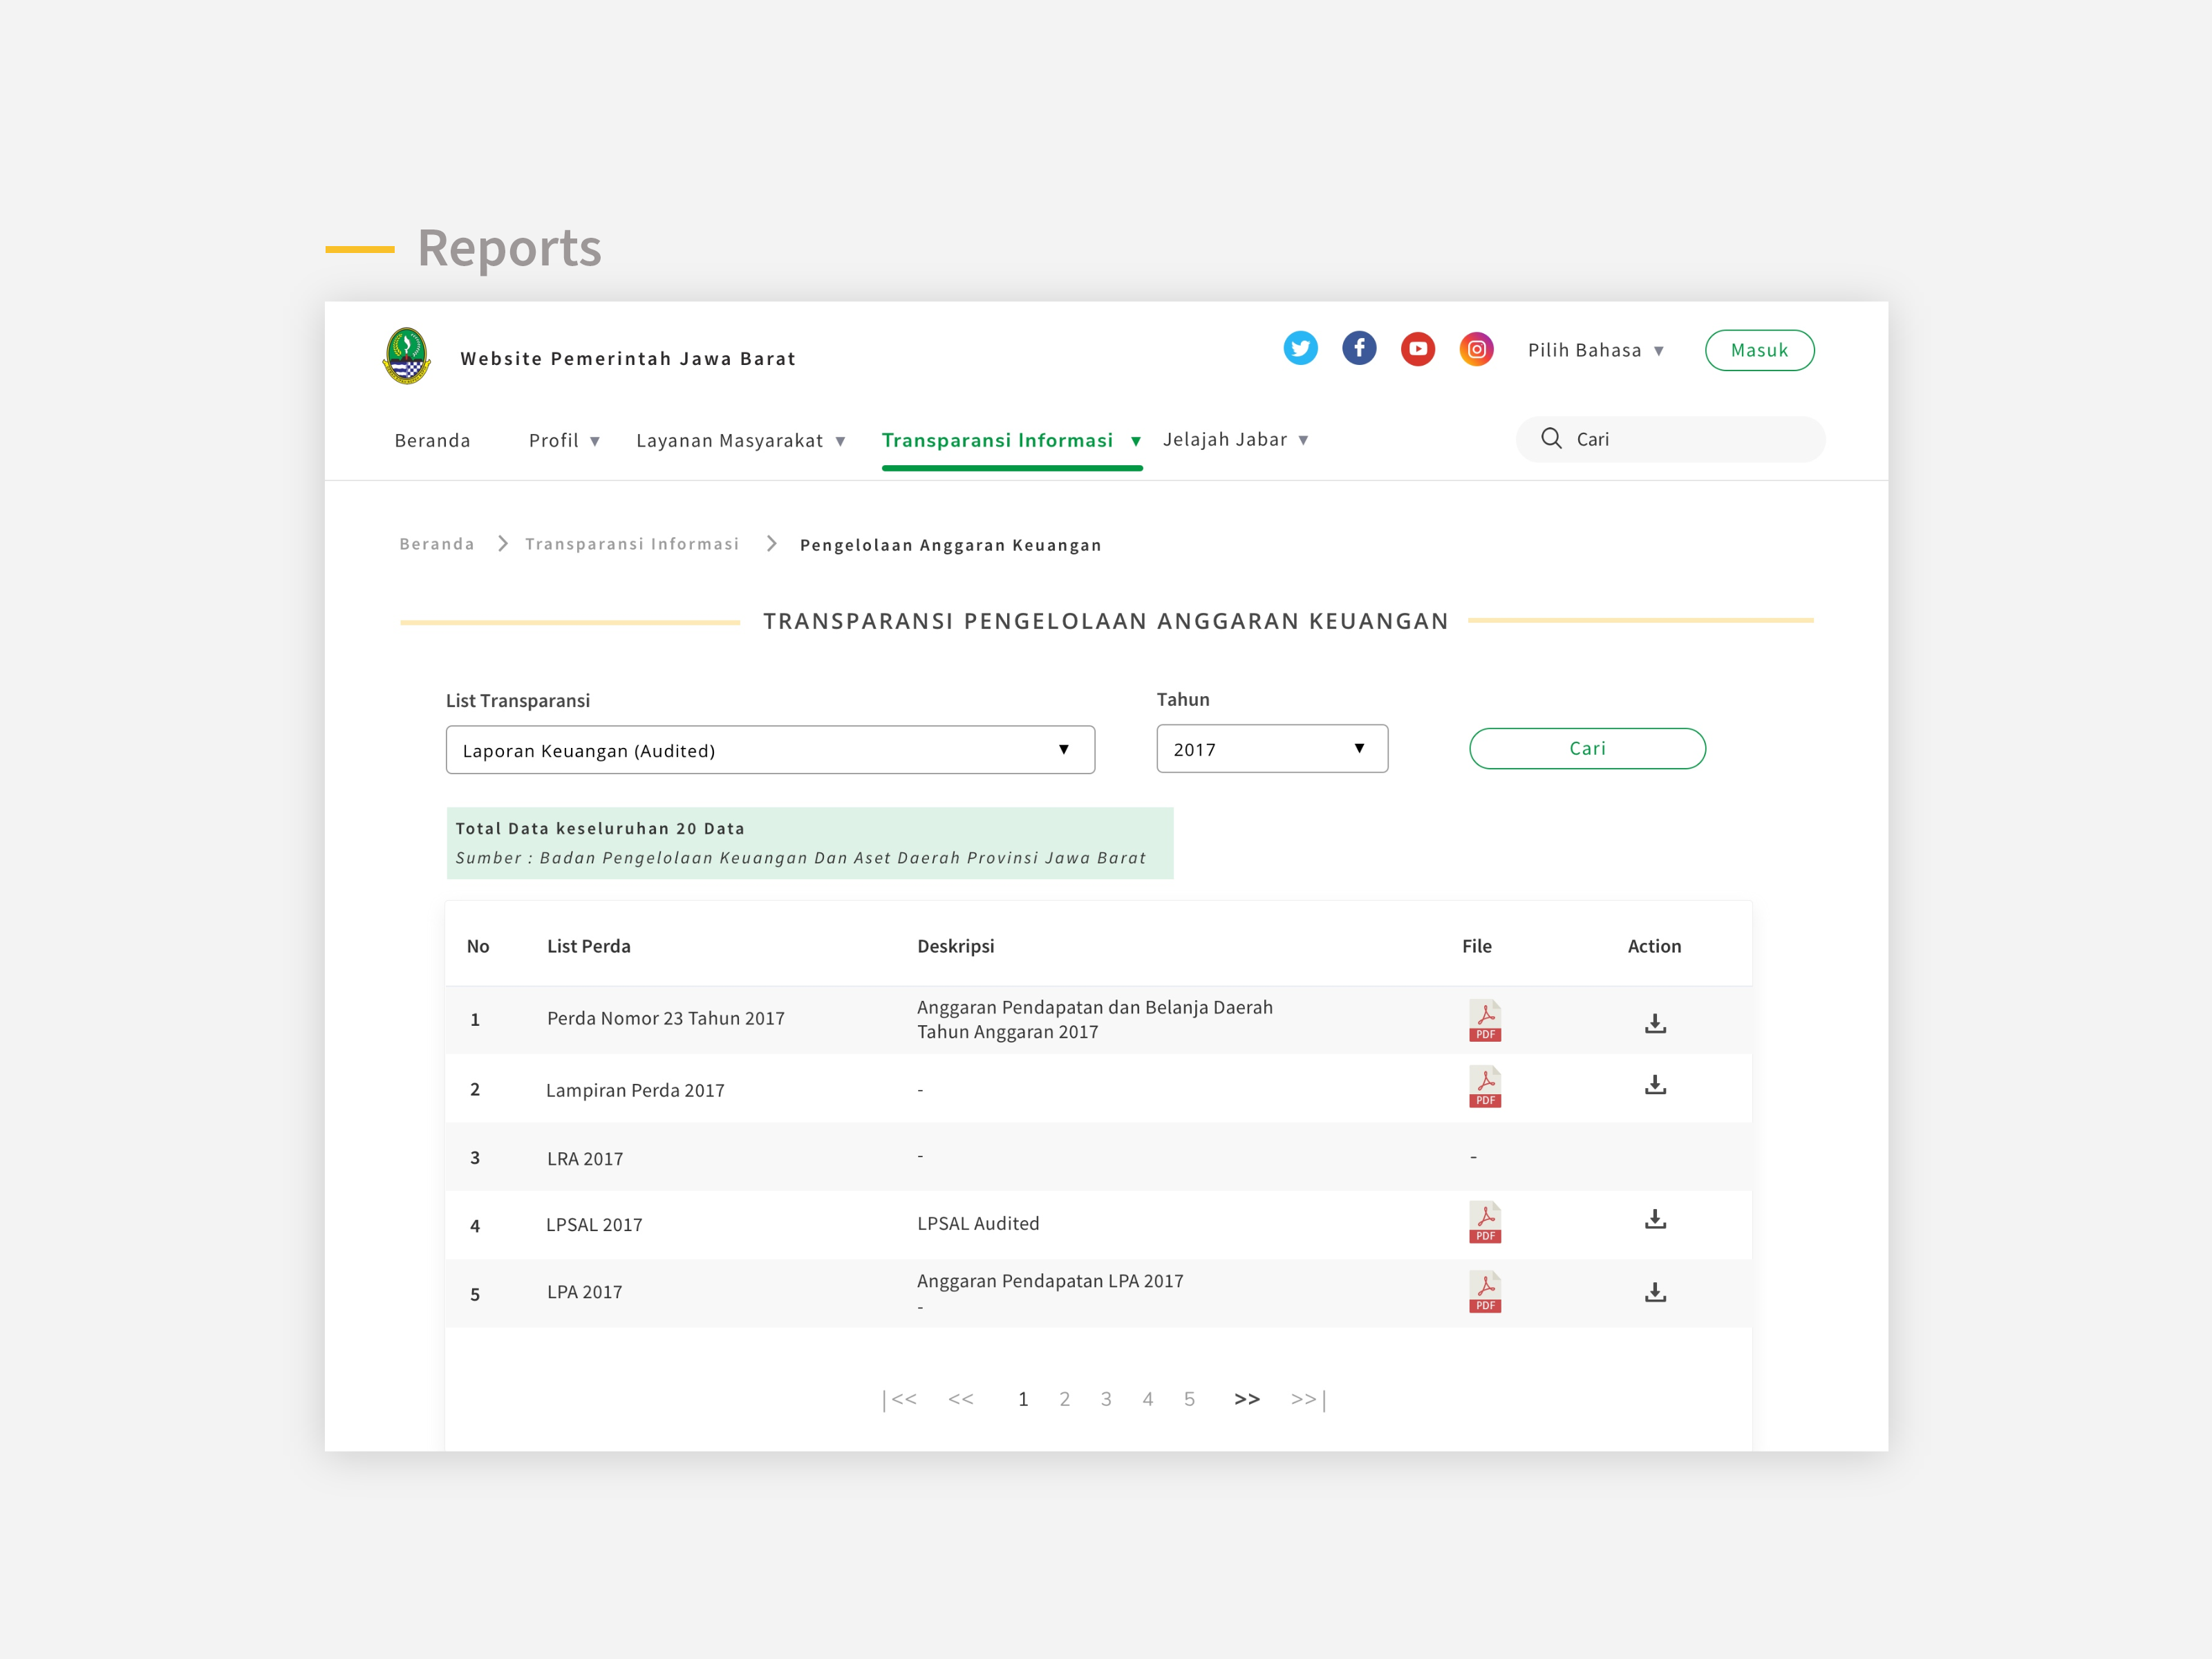Click the List Perda column header
The height and width of the screenshot is (1659, 2212).
pos(588,946)
